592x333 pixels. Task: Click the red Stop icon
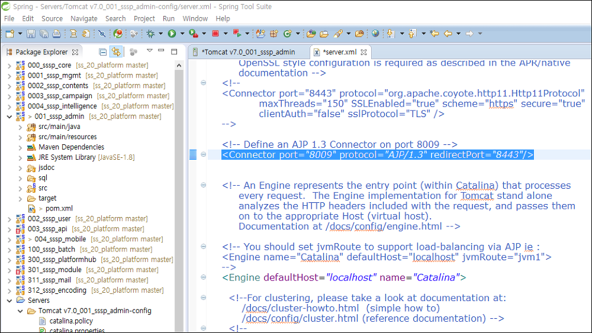215,34
